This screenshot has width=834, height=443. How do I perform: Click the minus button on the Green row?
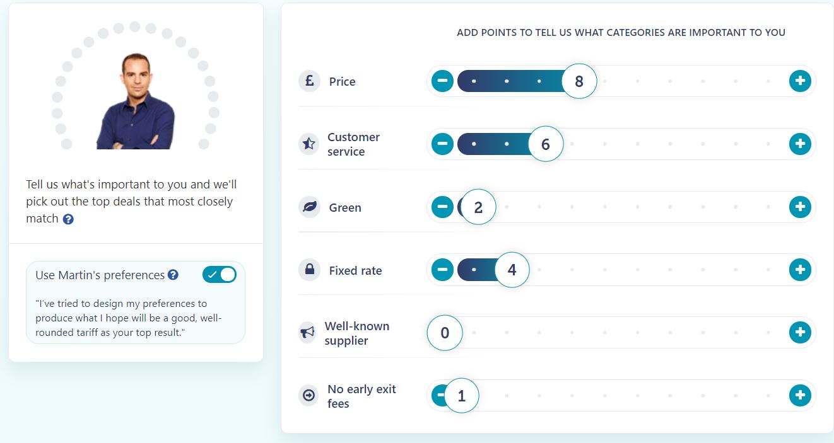coord(442,207)
